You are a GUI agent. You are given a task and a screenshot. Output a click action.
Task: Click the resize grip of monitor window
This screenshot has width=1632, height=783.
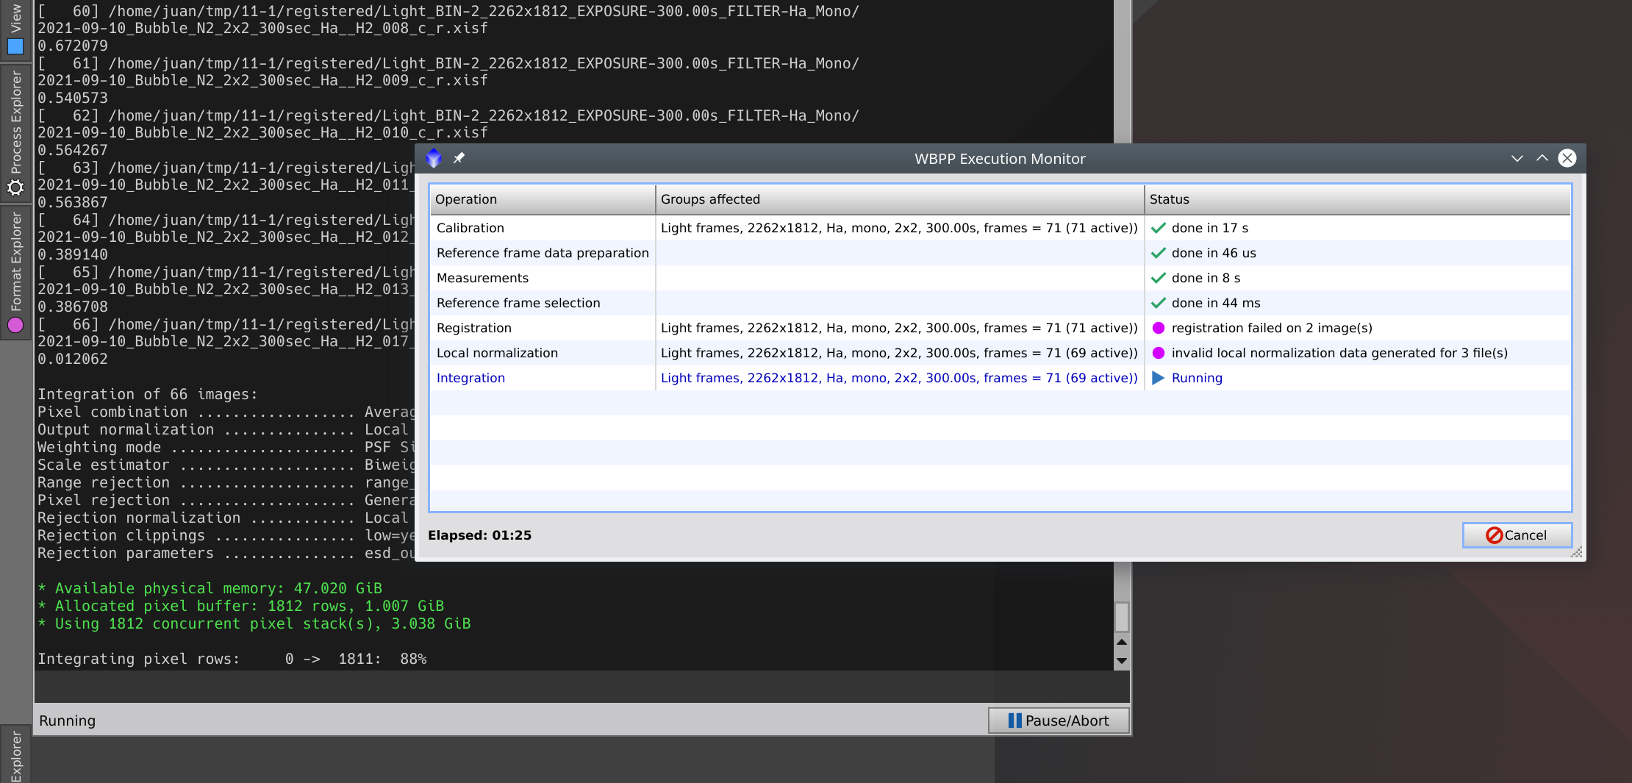click(1576, 552)
